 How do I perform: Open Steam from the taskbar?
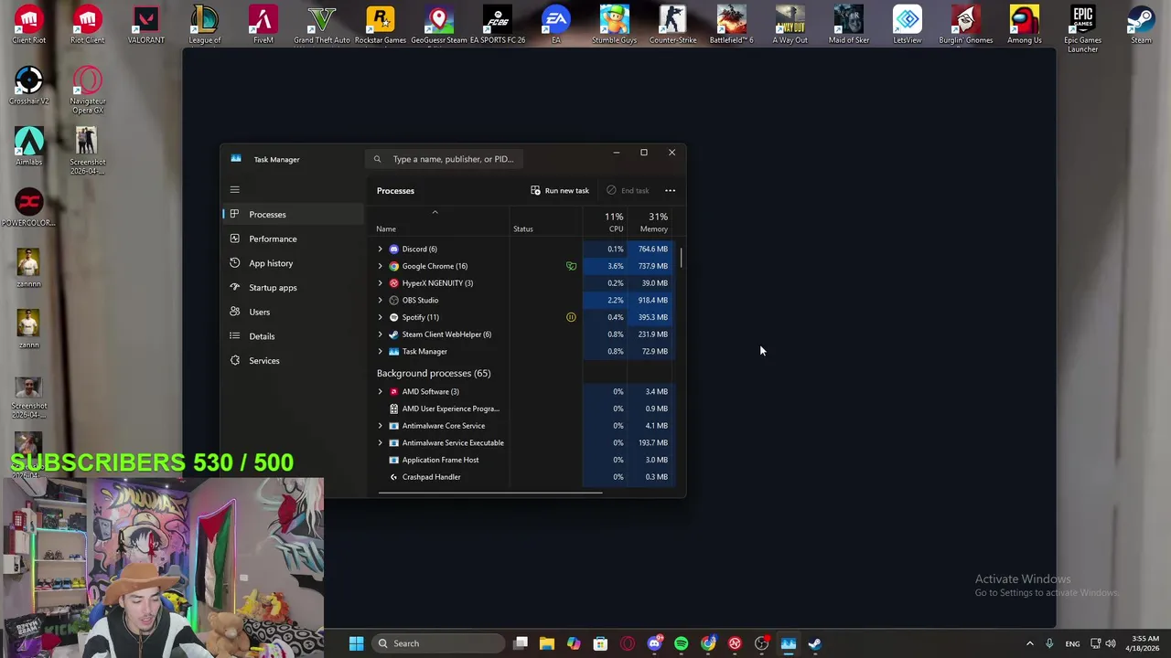pyautogui.click(x=815, y=643)
